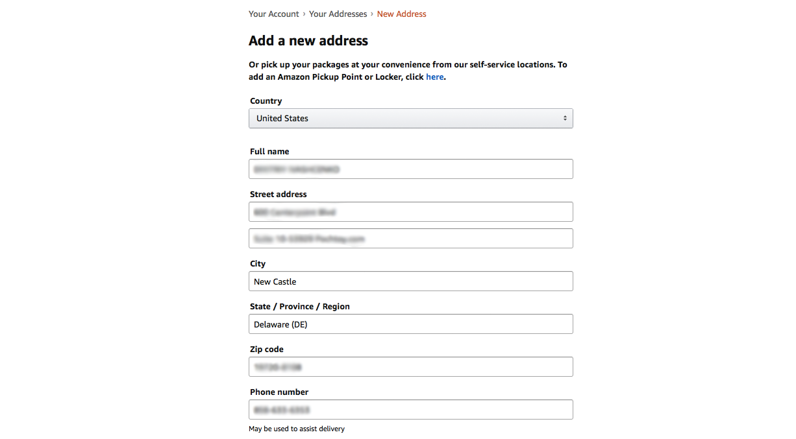The height and width of the screenshot is (439, 796).
Task: Click the Street address label
Action: point(279,195)
